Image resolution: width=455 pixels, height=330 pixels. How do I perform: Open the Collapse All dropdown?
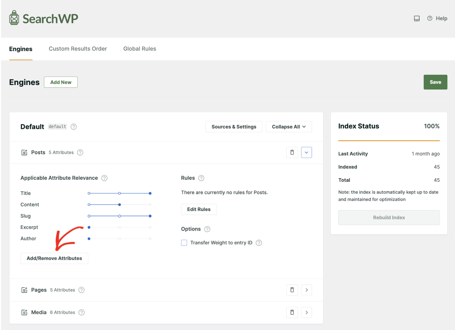pyautogui.click(x=289, y=127)
